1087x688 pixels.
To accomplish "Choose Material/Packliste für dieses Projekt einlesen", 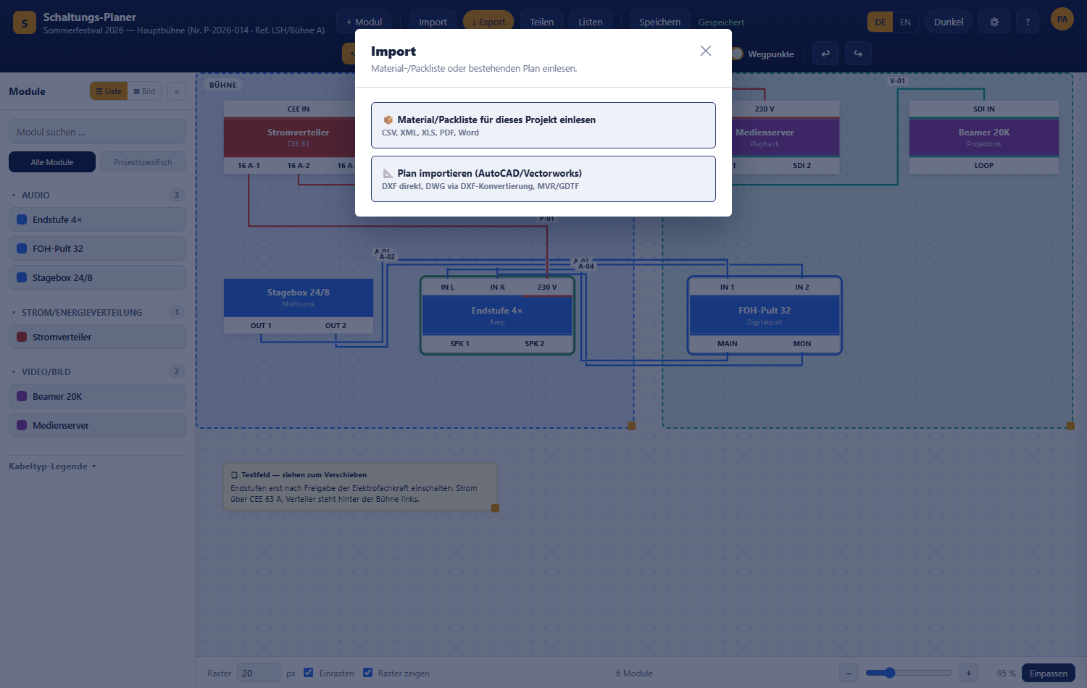I will coord(543,125).
